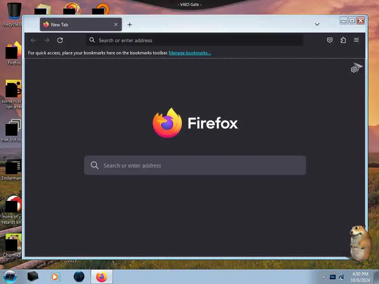
Task: Open the Firefox hamburger application menu
Action: [356, 40]
